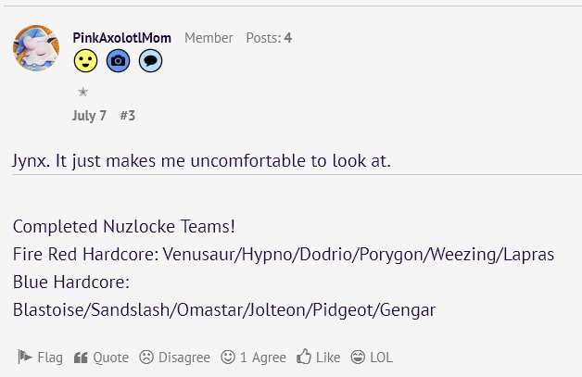Open the July 7 post date link
This screenshot has width=582, height=377.
click(89, 116)
